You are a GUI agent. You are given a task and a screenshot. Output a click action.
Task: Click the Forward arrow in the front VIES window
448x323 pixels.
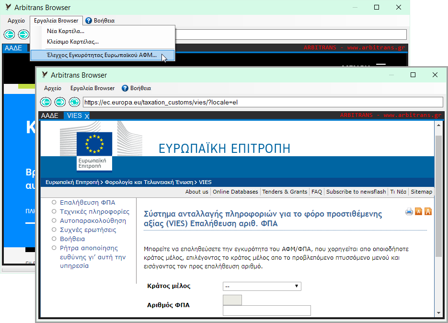(60, 102)
